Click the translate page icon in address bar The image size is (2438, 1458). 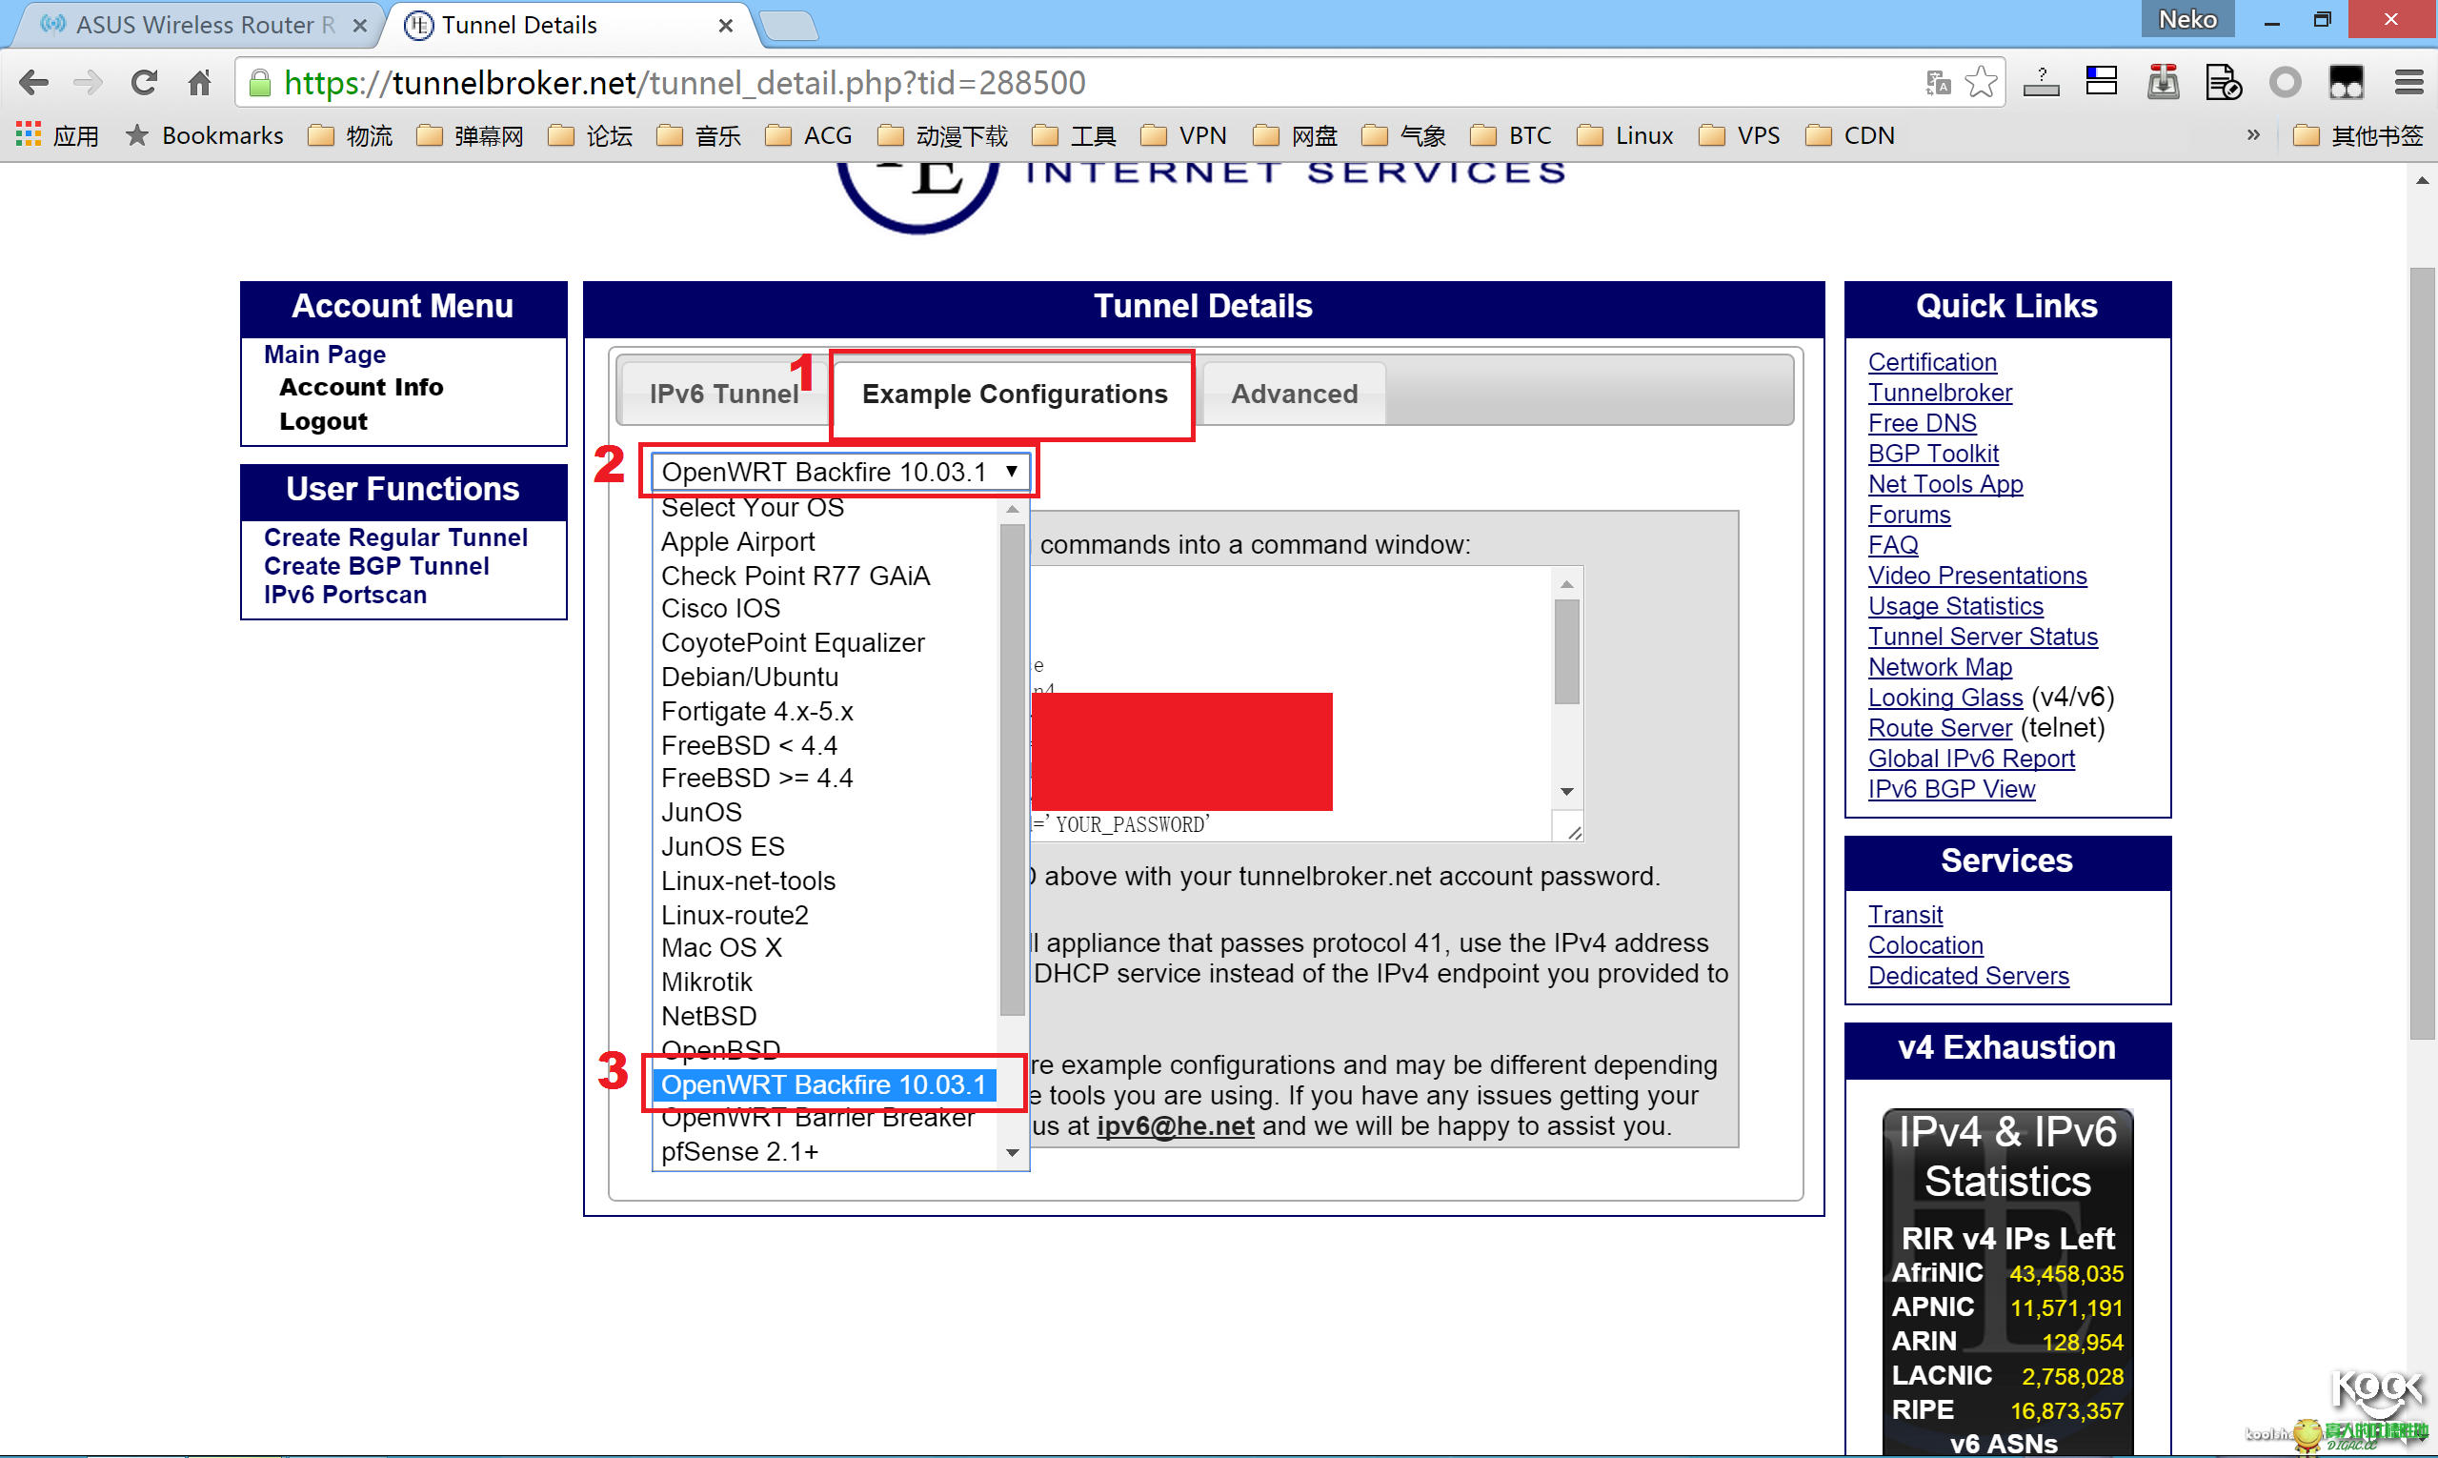pos(1938,83)
